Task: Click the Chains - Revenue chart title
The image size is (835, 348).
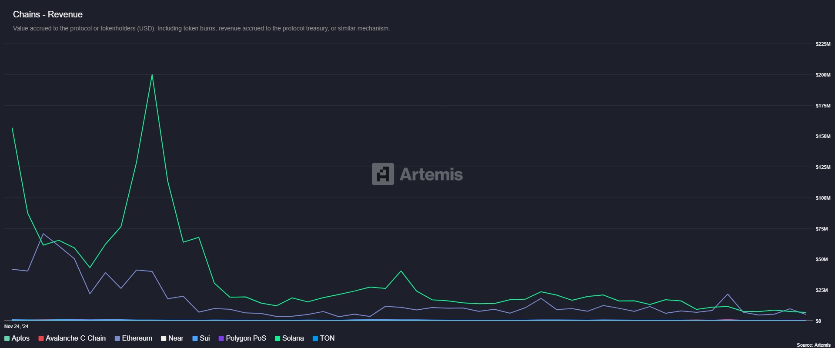Action: 48,14
